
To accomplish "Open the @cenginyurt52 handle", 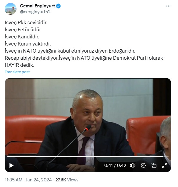I will [x=35, y=12].
